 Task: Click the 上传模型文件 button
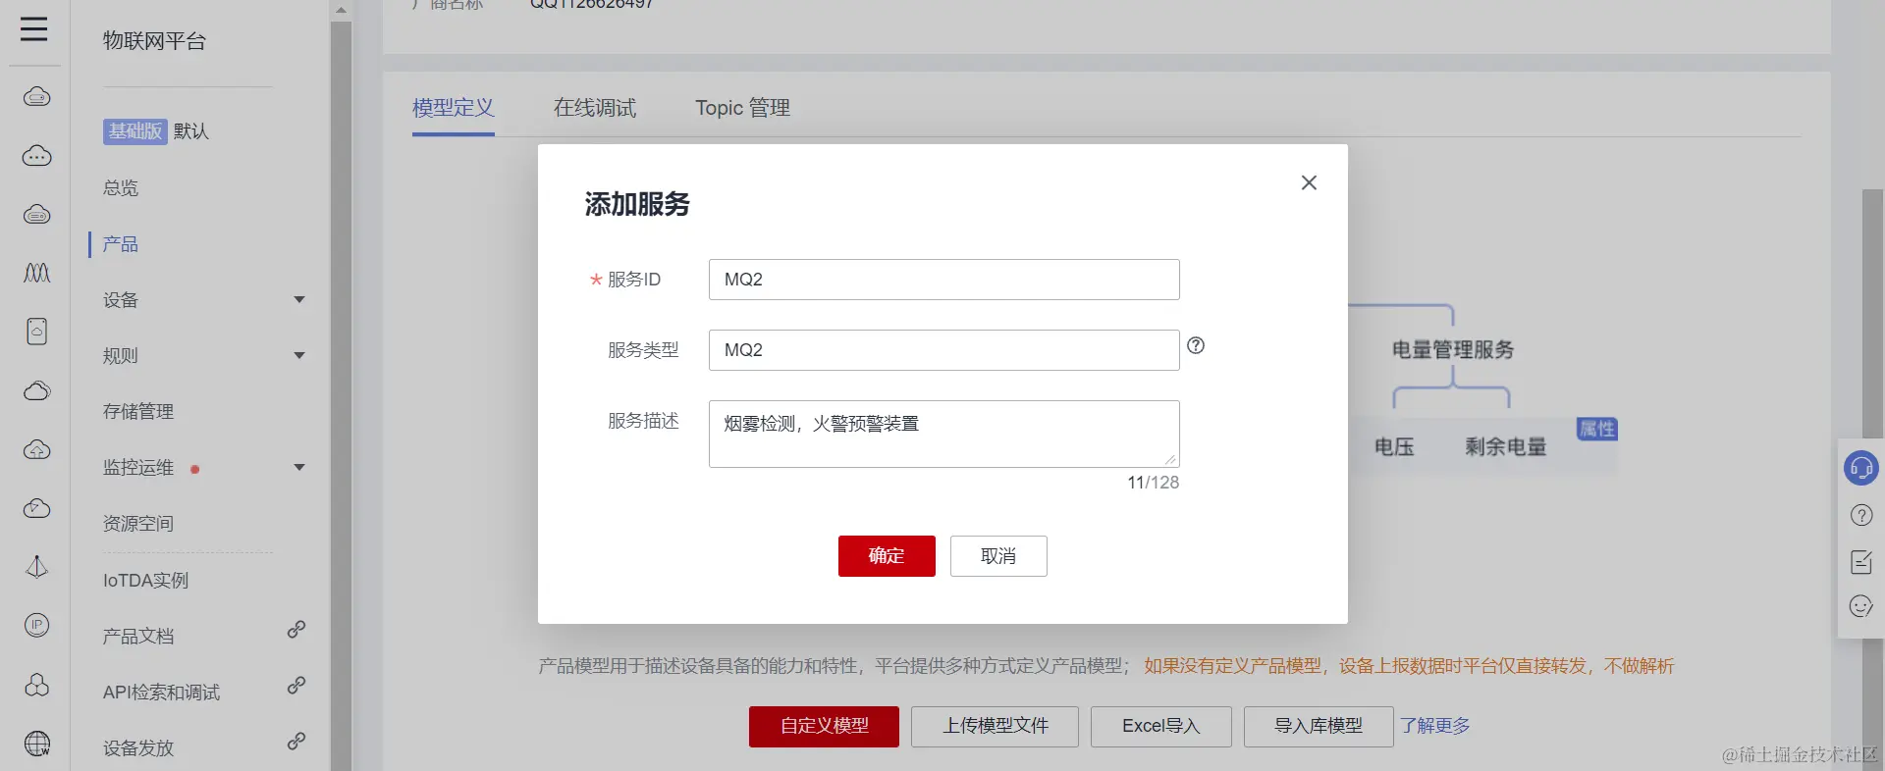coord(995,727)
